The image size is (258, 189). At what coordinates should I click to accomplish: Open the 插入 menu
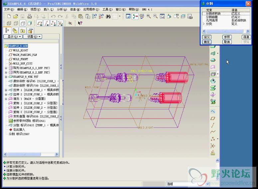click(49, 9)
